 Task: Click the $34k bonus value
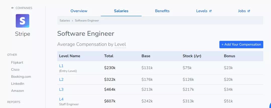pyautogui.click(x=228, y=89)
